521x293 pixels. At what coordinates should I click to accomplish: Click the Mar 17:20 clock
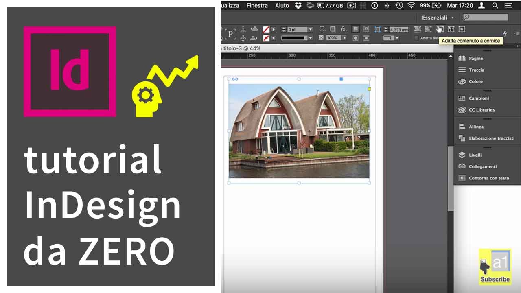(460, 5)
